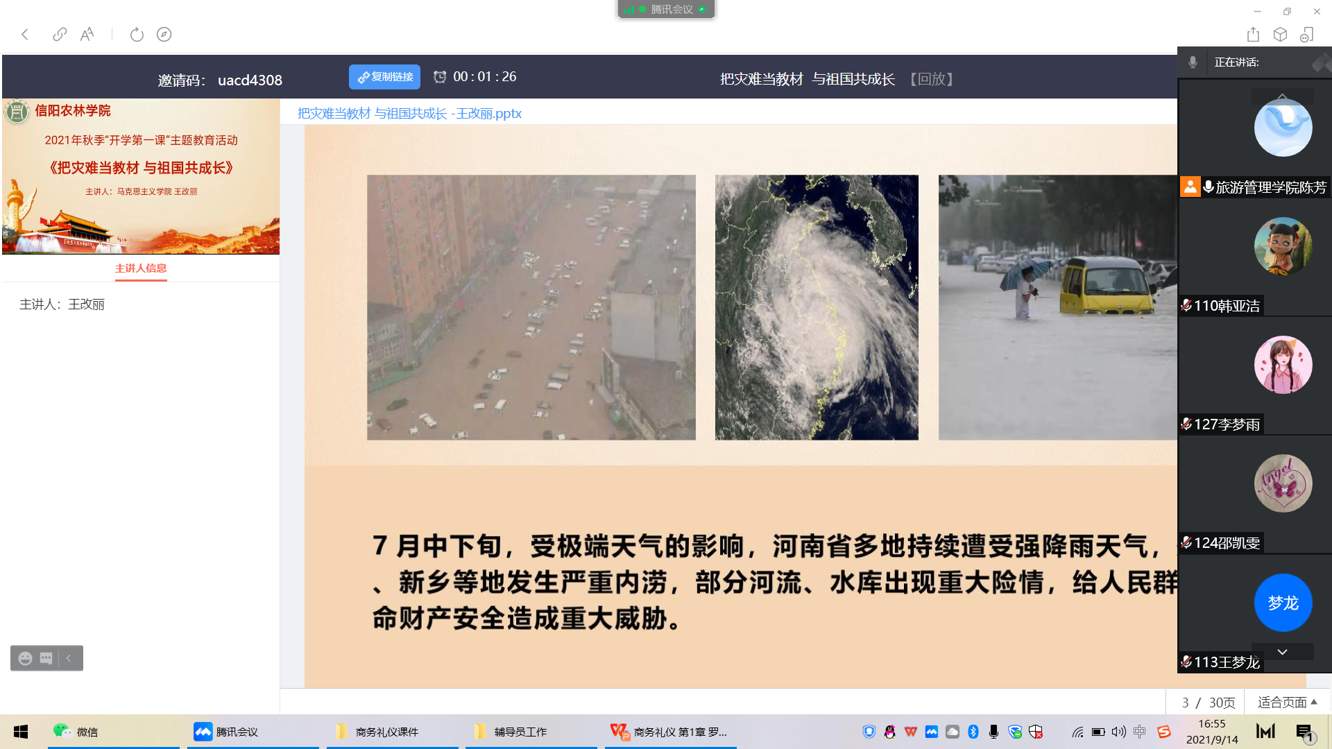Click the compass browser icon

coord(164,35)
